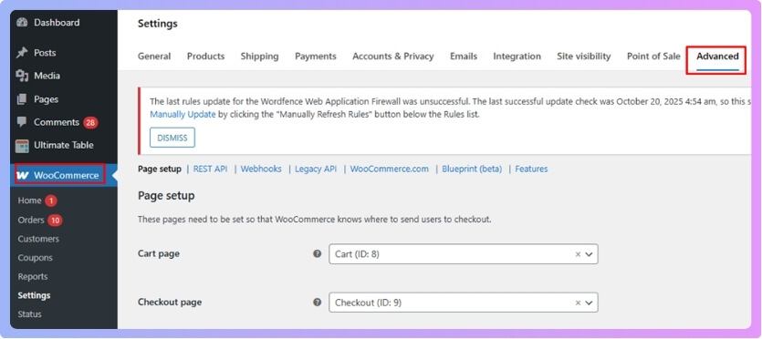The width and height of the screenshot is (762, 339).
Task: Open the REST API subsection
Action: (210, 169)
